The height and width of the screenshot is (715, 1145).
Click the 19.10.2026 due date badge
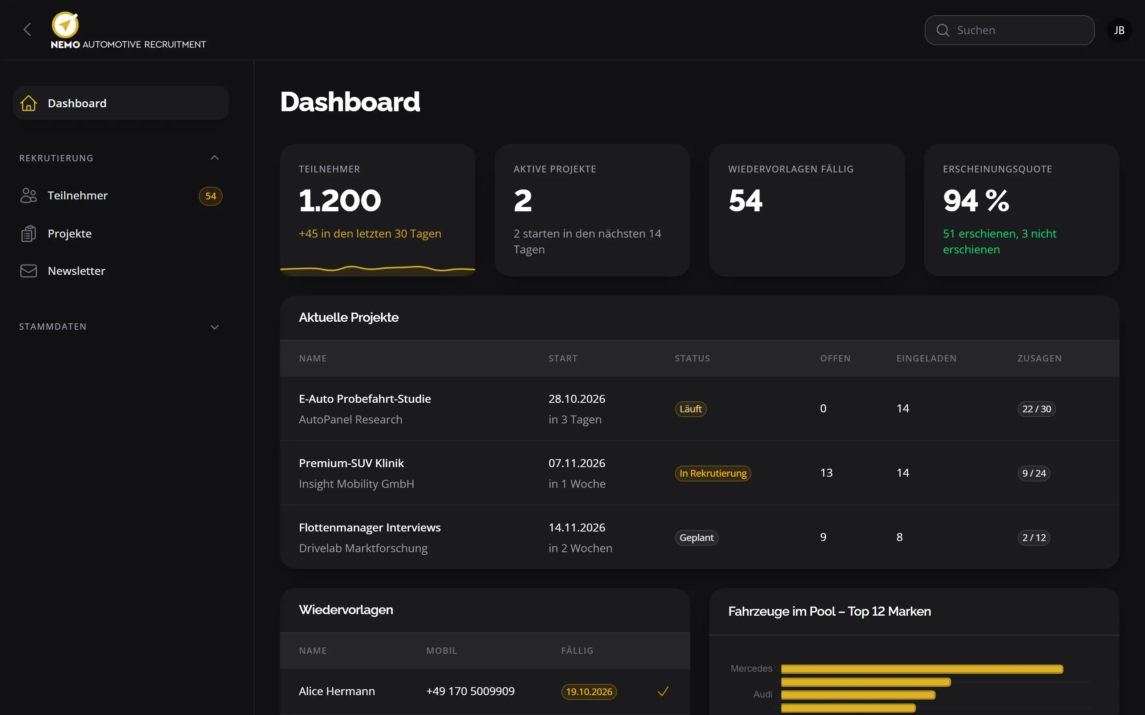pos(589,692)
